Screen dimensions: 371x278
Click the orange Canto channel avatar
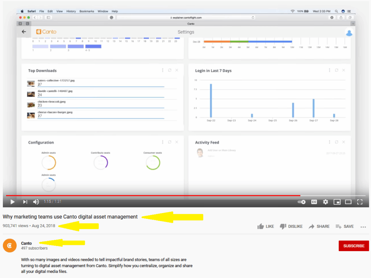click(9, 245)
